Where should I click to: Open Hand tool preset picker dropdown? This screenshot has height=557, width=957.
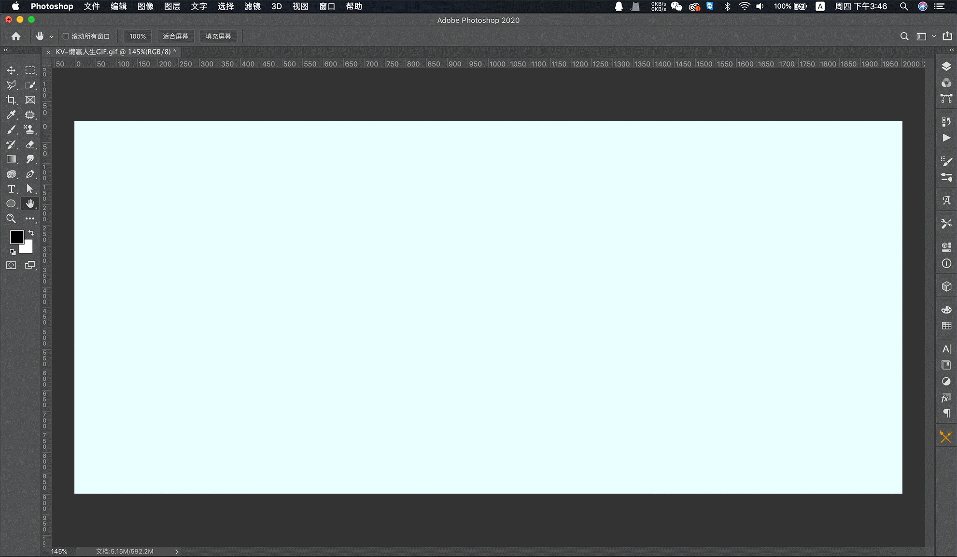[52, 37]
